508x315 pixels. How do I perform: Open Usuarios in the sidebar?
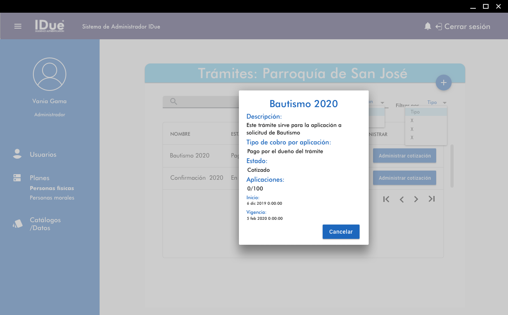click(43, 154)
